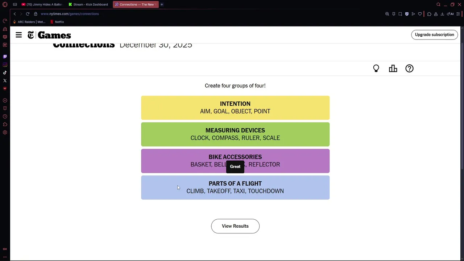Open Instagram in the sidebar
464x261 pixels.
coord(5,65)
